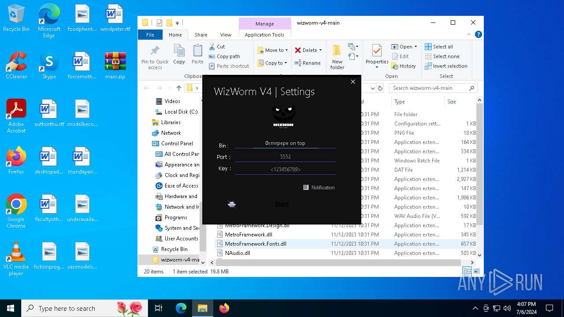Open the File tab

[150, 35]
